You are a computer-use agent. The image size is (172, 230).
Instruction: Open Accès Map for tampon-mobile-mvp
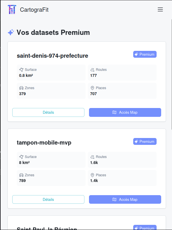point(125,199)
